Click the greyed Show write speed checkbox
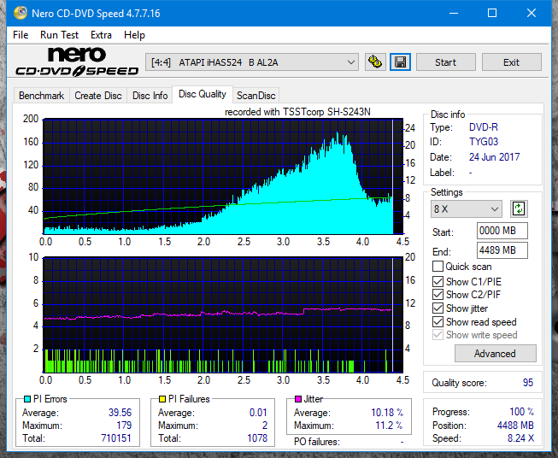 [x=438, y=335]
